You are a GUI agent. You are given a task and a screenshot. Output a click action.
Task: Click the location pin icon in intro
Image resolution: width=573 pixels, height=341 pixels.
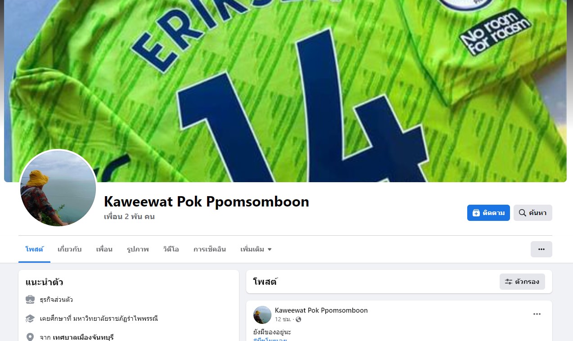(x=30, y=337)
